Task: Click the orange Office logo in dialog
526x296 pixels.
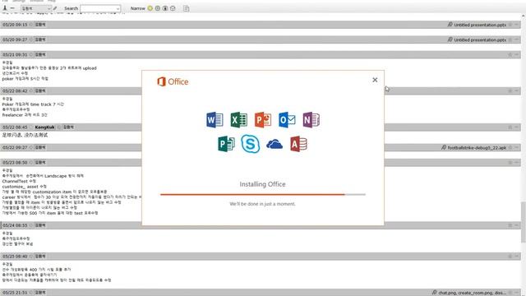Action: point(173,81)
